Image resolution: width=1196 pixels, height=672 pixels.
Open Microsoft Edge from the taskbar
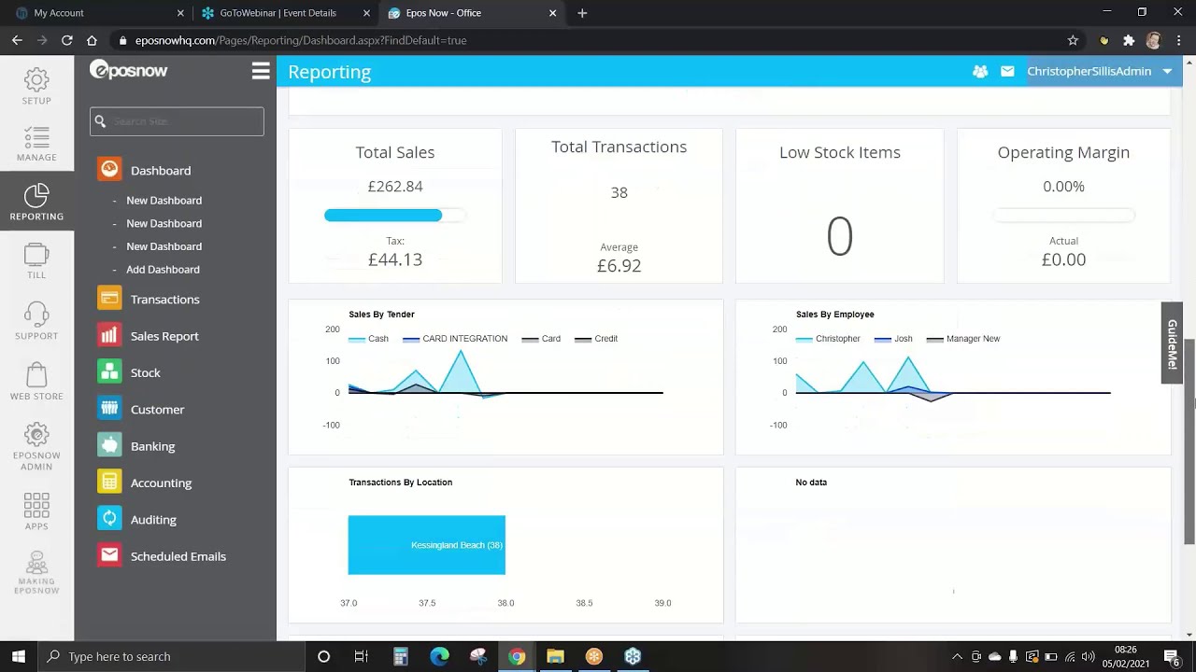click(x=439, y=656)
